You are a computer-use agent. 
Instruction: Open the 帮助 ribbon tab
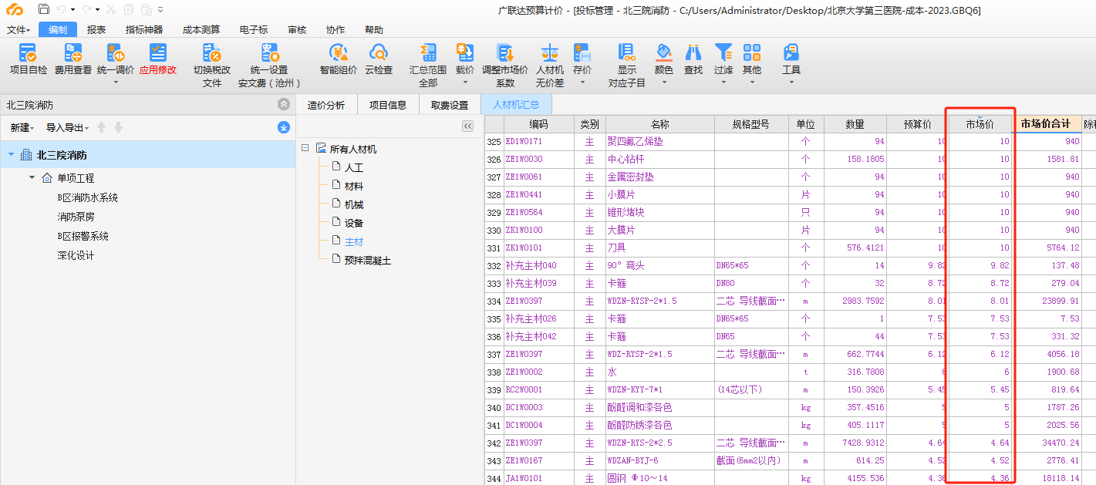pyautogui.click(x=374, y=30)
